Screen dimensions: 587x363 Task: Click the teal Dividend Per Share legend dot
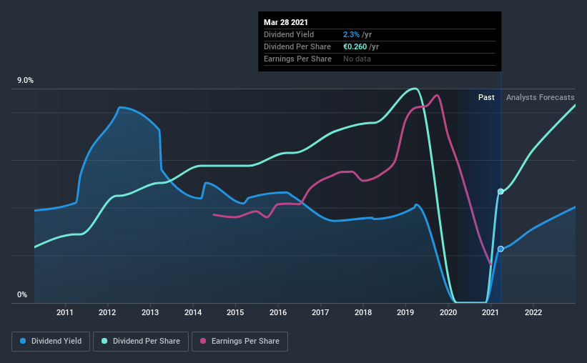(x=104, y=341)
